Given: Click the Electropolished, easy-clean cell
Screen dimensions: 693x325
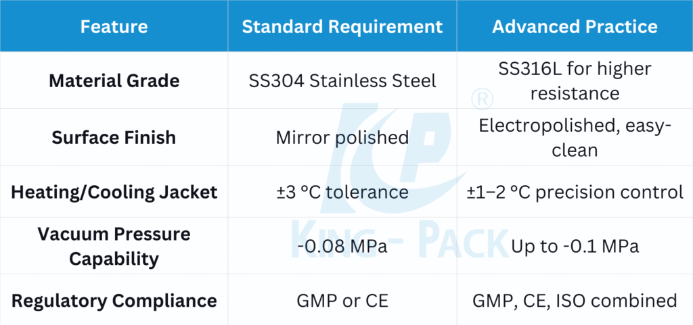Looking at the screenshot, I should 575,137.
